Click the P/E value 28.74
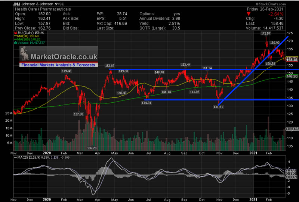The height and width of the screenshot is (202, 299). [x=122, y=14]
